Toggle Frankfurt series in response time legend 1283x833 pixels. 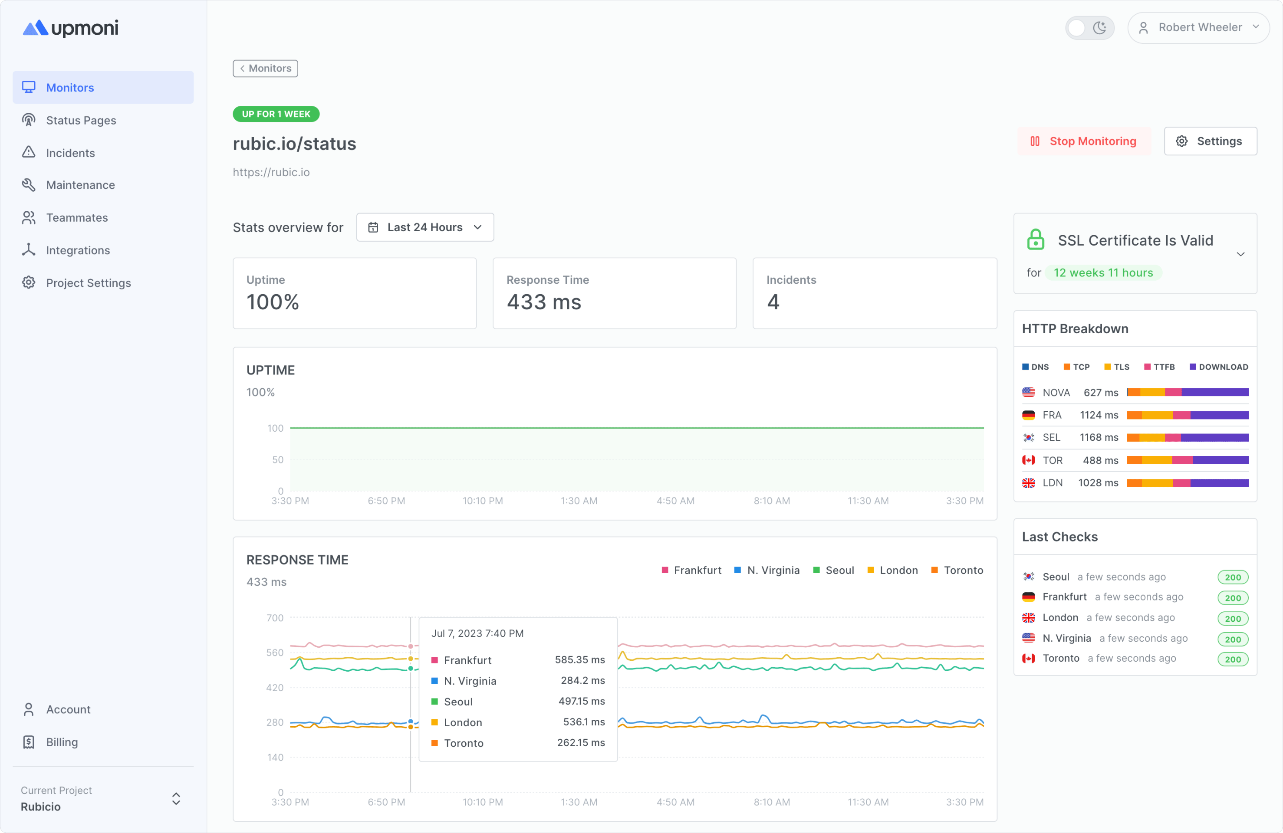[x=691, y=570]
